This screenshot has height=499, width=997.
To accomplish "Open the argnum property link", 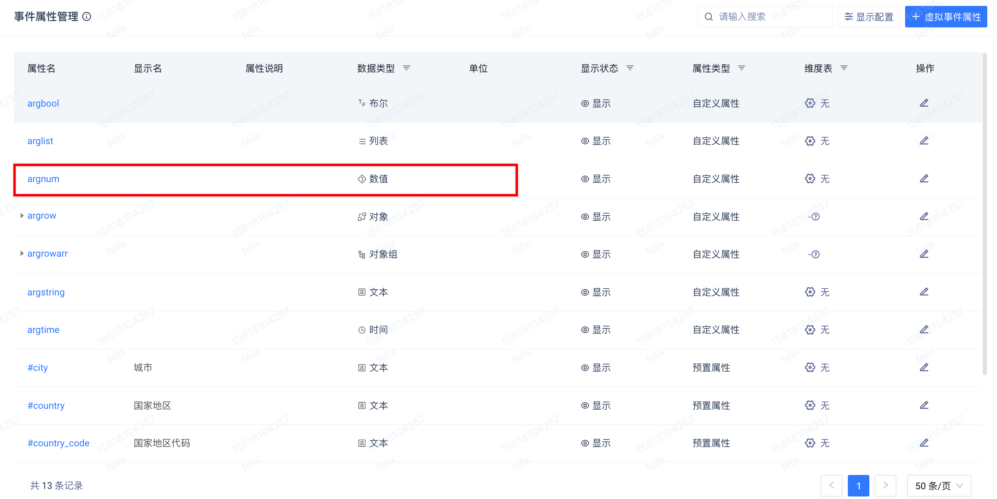I will tap(43, 179).
